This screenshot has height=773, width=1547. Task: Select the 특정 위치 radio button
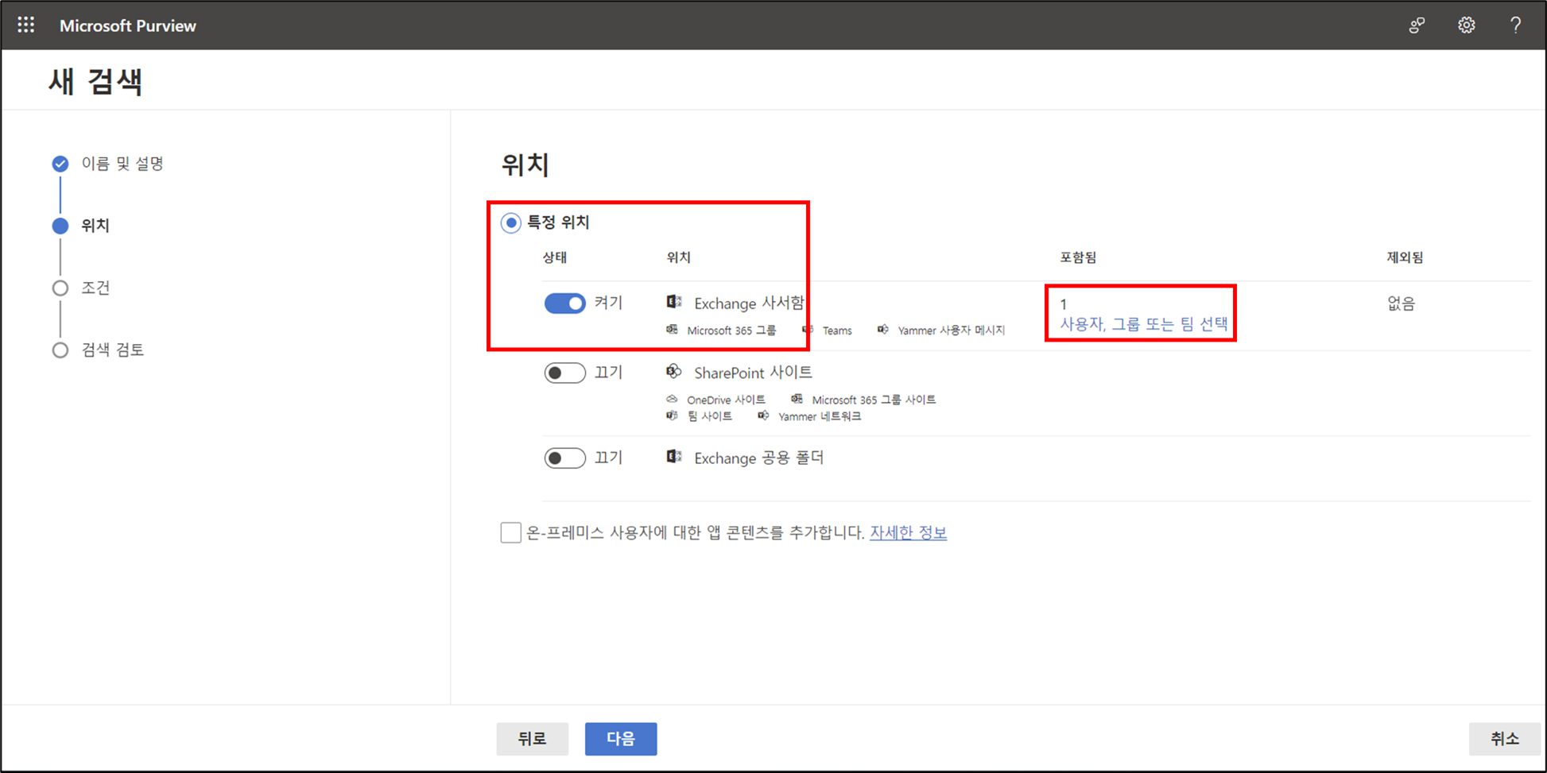[510, 222]
